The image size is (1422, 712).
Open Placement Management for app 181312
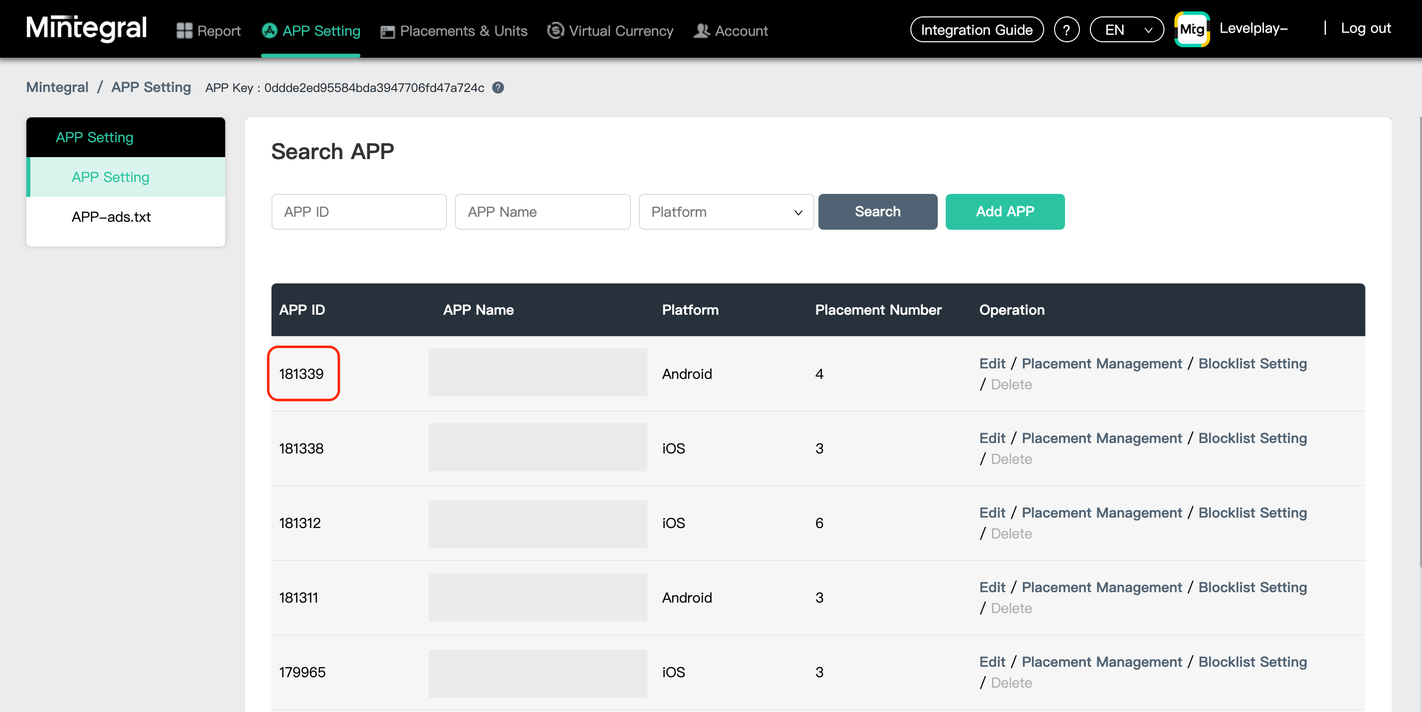point(1102,513)
